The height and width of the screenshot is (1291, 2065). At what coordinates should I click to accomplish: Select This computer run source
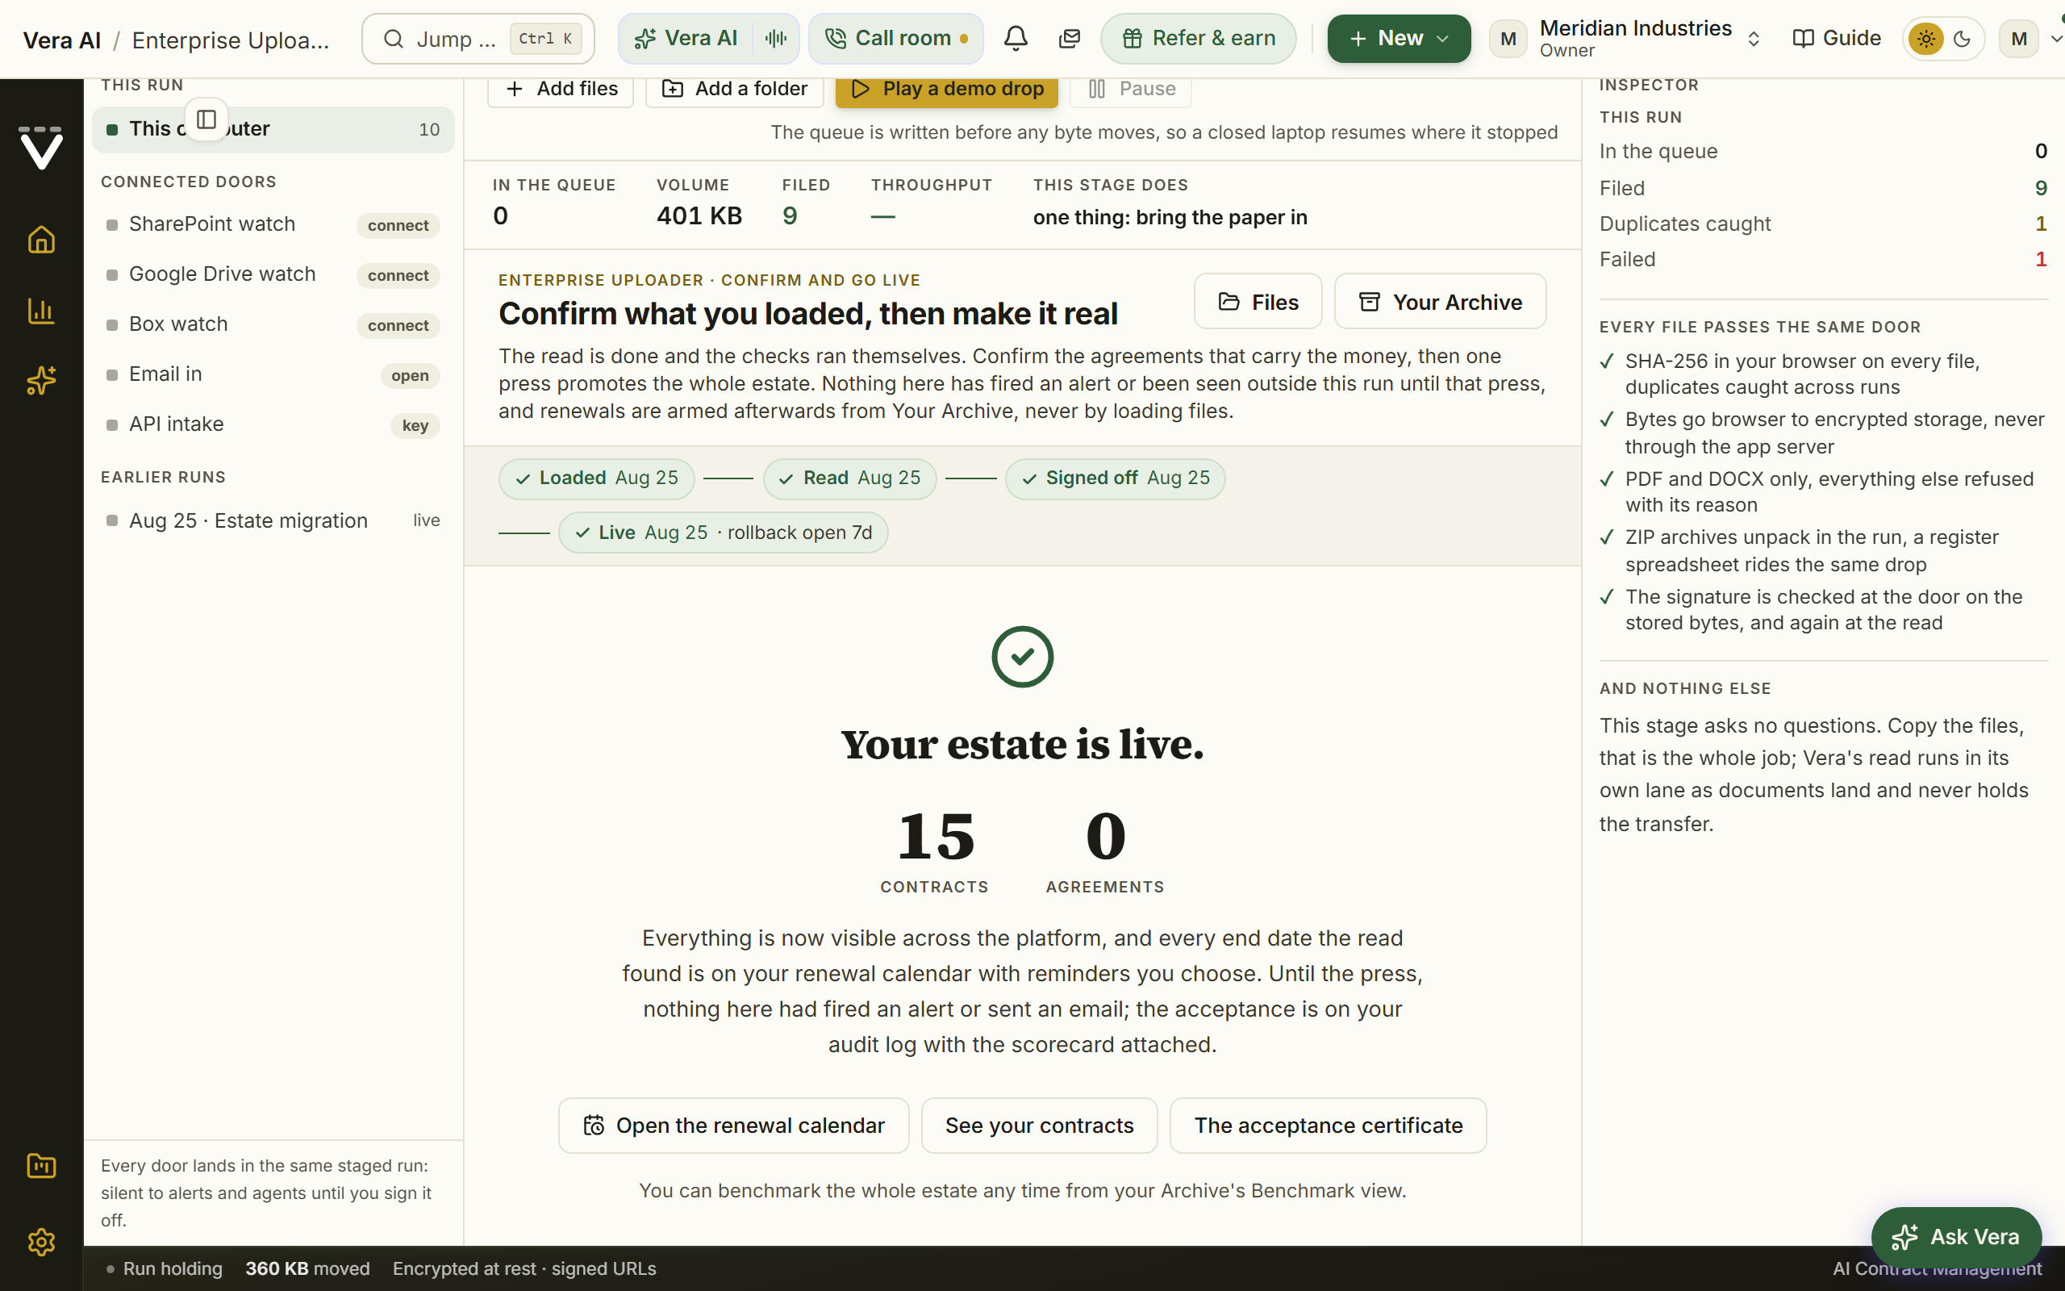click(273, 130)
